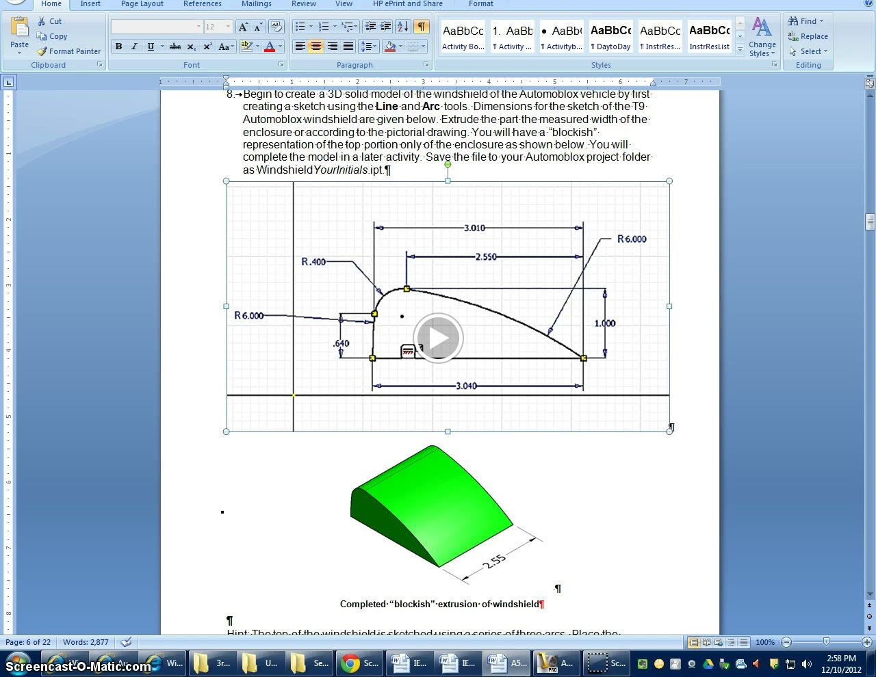Viewport: 876px width, 677px height.
Task: Click the Clear Formatting (Aa) icon
Action: coord(276,27)
